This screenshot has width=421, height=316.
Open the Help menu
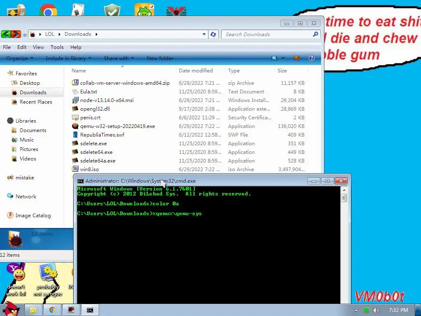tap(76, 47)
